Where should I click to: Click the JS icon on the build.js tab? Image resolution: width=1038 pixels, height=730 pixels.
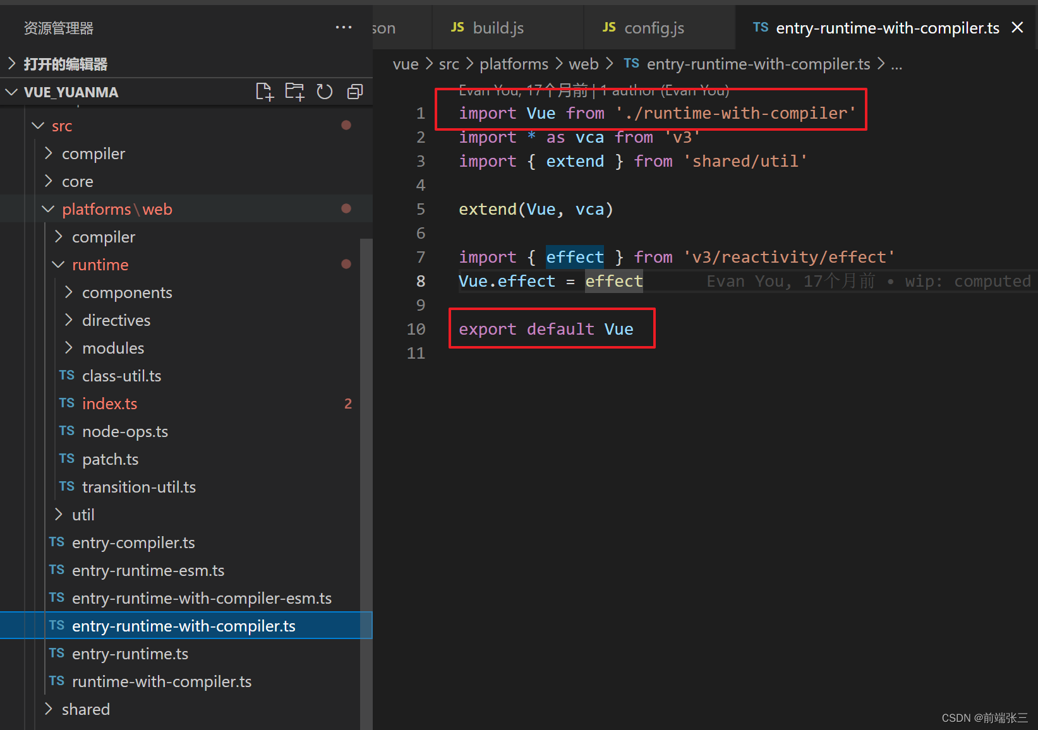[457, 27]
